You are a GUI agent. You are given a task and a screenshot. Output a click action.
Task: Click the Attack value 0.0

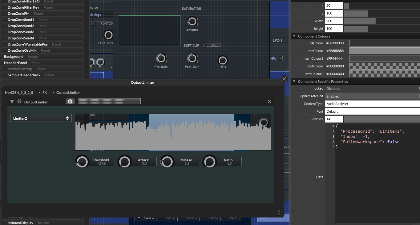click(x=144, y=164)
